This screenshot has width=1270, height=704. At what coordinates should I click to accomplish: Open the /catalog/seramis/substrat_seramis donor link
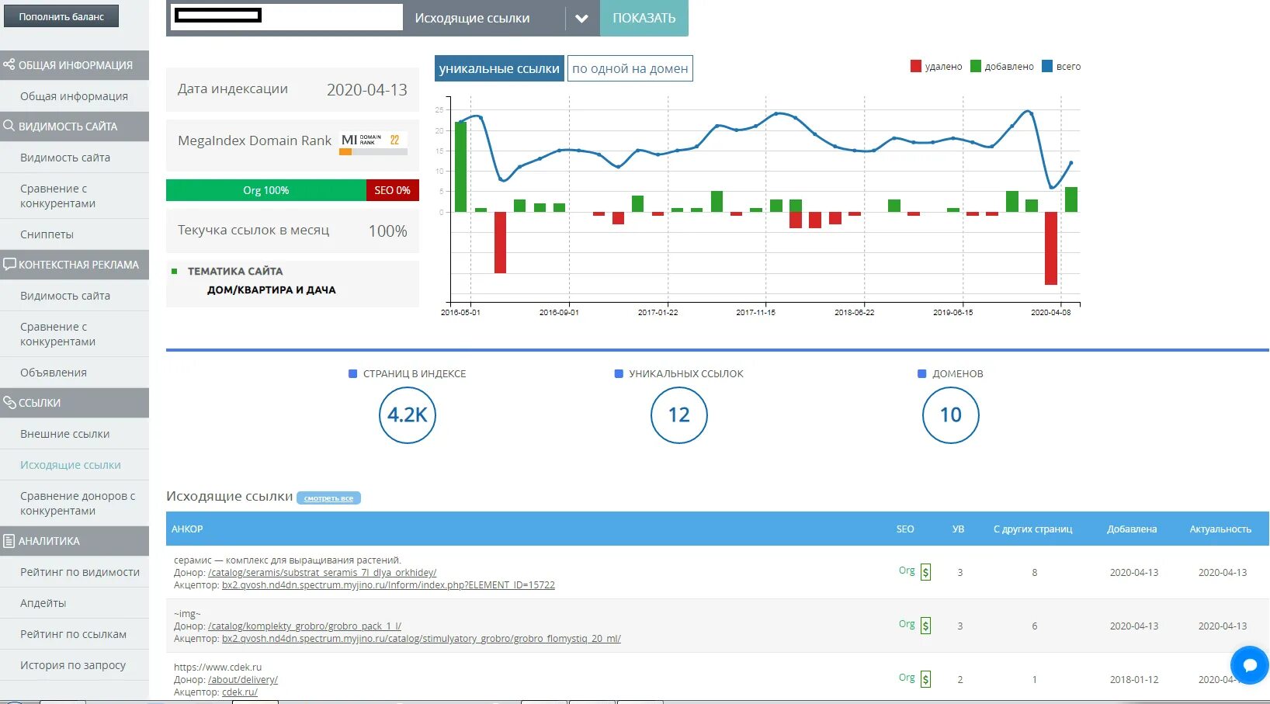click(322, 573)
